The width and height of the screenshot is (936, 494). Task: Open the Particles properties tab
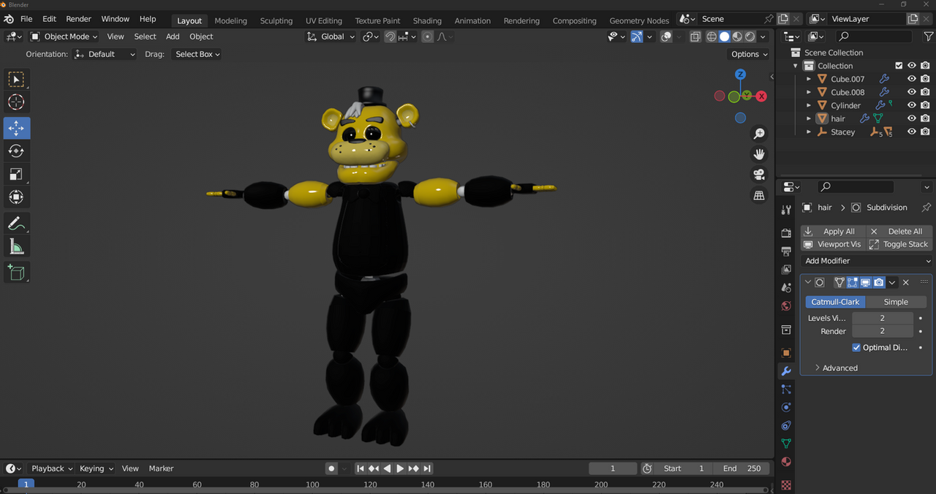(x=786, y=389)
